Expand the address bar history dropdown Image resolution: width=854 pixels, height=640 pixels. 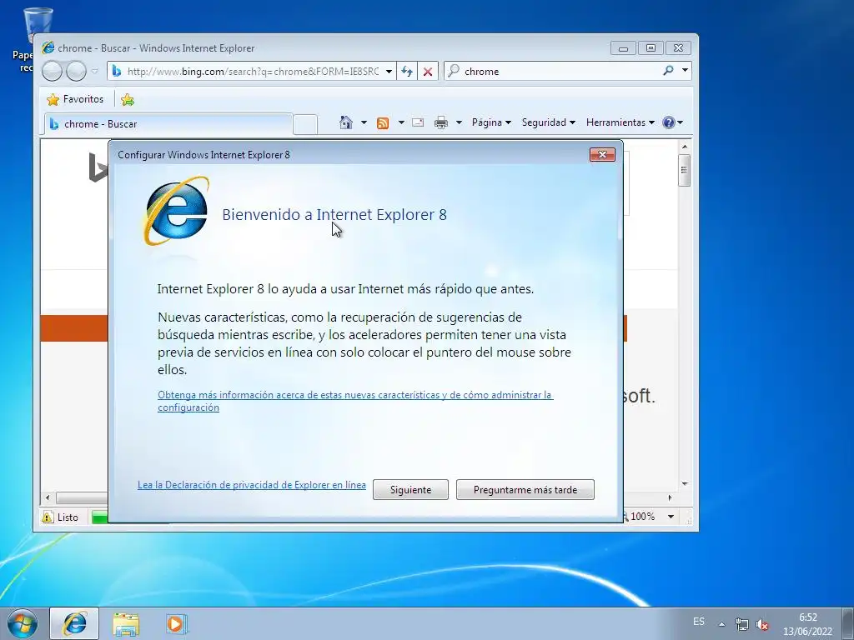click(x=389, y=72)
